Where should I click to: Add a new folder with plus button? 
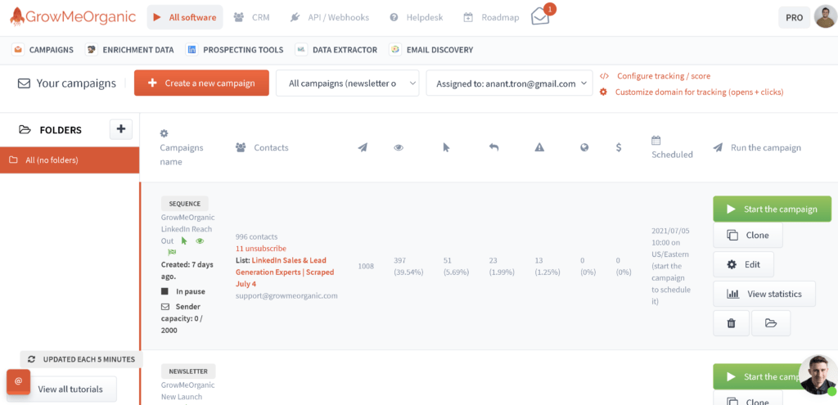click(x=121, y=128)
